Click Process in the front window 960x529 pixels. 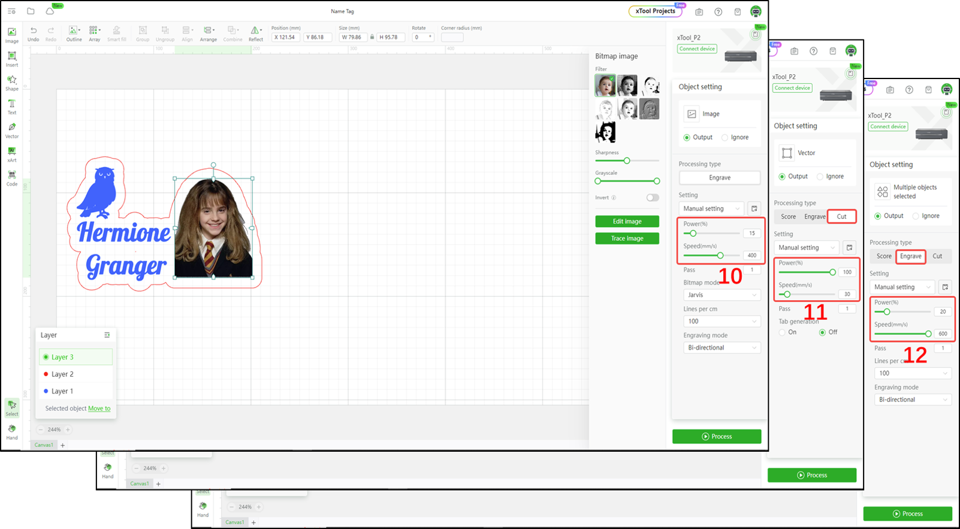[717, 436]
